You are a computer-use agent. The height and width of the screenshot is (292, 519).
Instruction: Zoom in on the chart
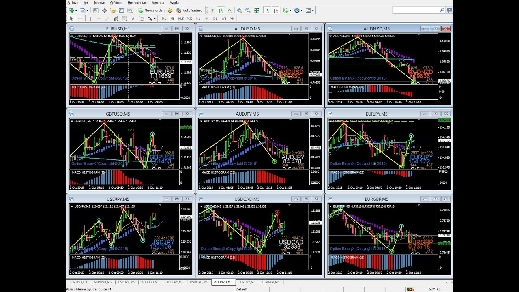click(239, 10)
